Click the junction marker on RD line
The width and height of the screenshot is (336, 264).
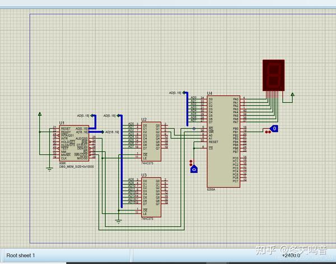click(x=194, y=128)
